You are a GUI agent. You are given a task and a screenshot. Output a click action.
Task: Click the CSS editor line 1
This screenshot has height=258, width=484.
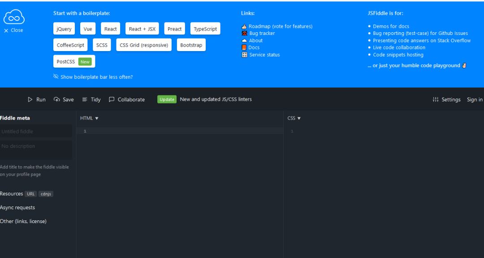tap(384, 132)
